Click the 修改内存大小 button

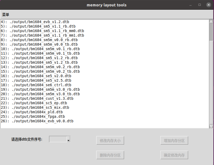110,140
